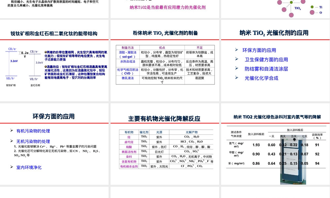Click the 含氮有机物 row label
Screen dimensions: 330x198
click(x=129, y=161)
